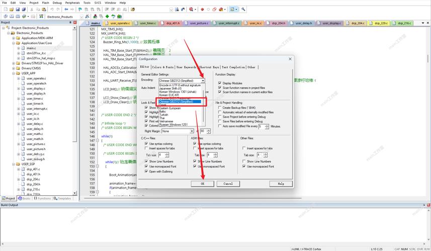Enable Auto save modified File every checkbox
Viewport: 431px width, 251px height.
tap(220, 126)
